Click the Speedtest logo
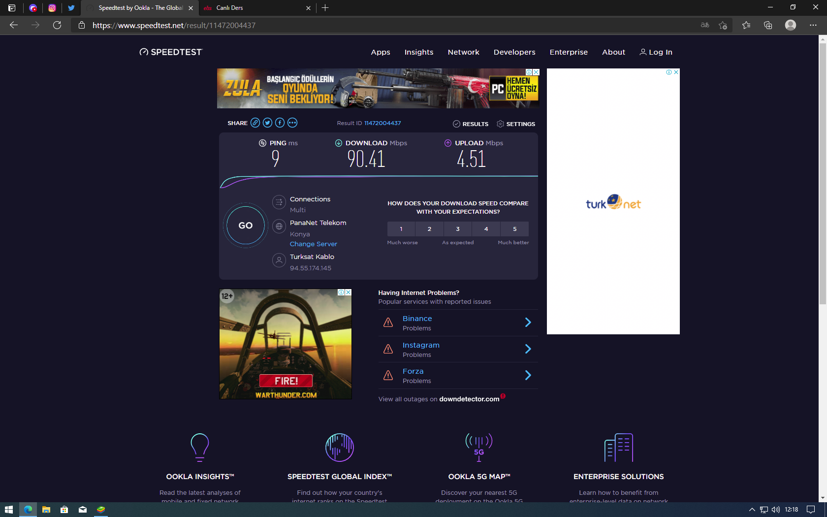827x517 pixels. point(171,52)
